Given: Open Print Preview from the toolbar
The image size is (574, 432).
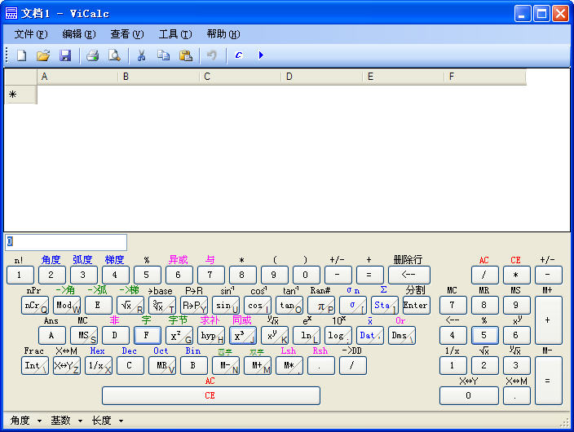Looking at the screenshot, I should click(114, 55).
